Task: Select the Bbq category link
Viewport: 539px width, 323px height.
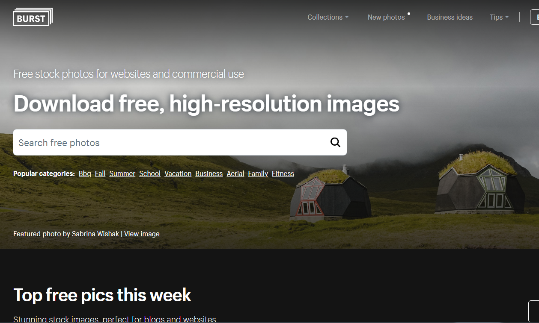Action: pyautogui.click(x=85, y=173)
